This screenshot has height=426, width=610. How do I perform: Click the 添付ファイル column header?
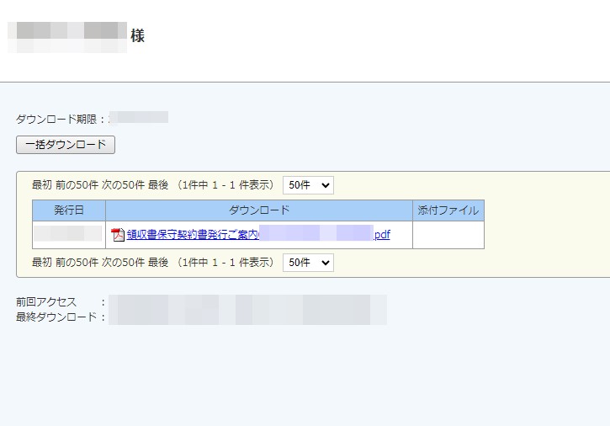click(x=448, y=210)
